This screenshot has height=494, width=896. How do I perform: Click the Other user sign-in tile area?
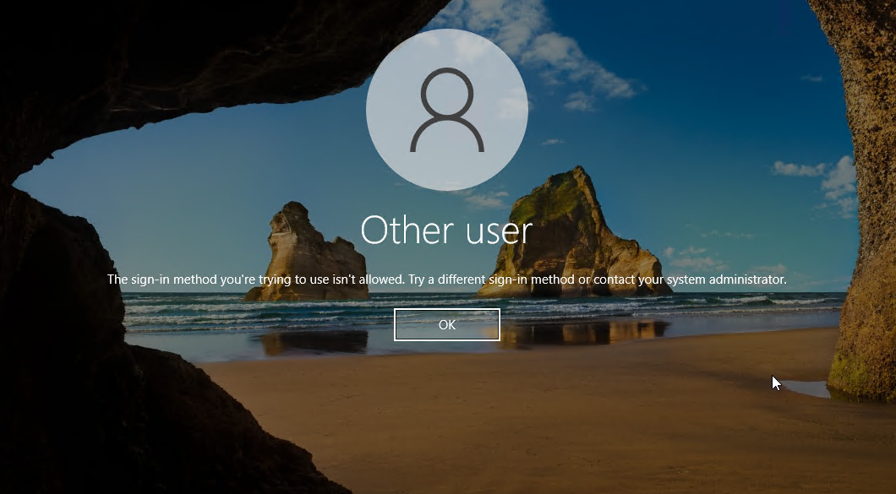[x=446, y=169]
